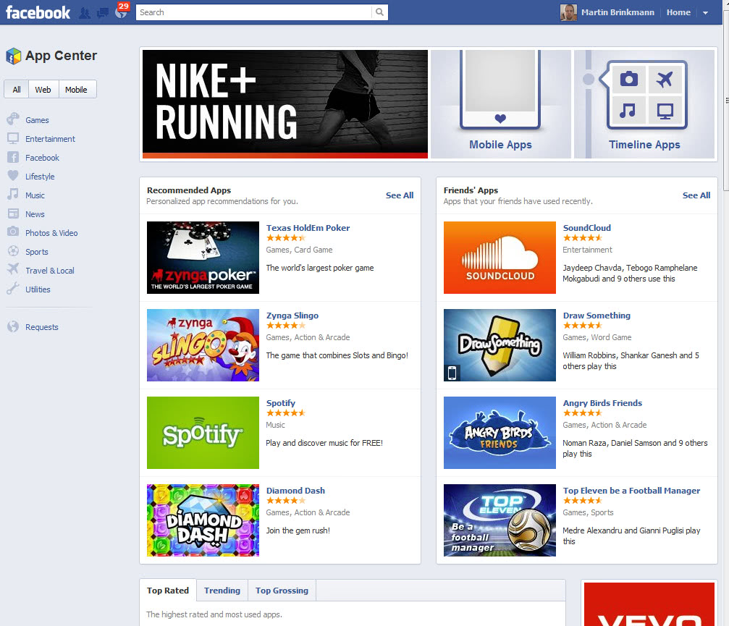Screen dimensions: 729x626
Task: Click the search magnifier button
Action: [379, 12]
